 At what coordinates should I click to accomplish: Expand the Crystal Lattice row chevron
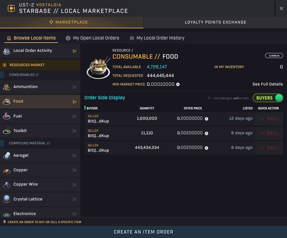click(75, 199)
